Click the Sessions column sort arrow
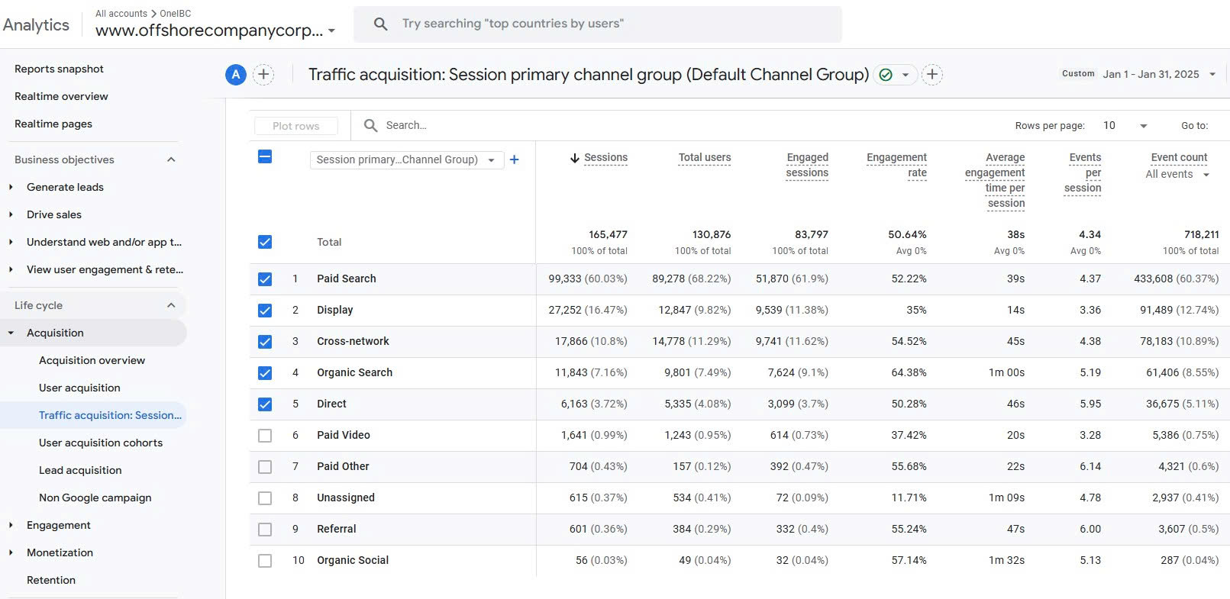This screenshot has width=1230, height=599. coord(574,158)
